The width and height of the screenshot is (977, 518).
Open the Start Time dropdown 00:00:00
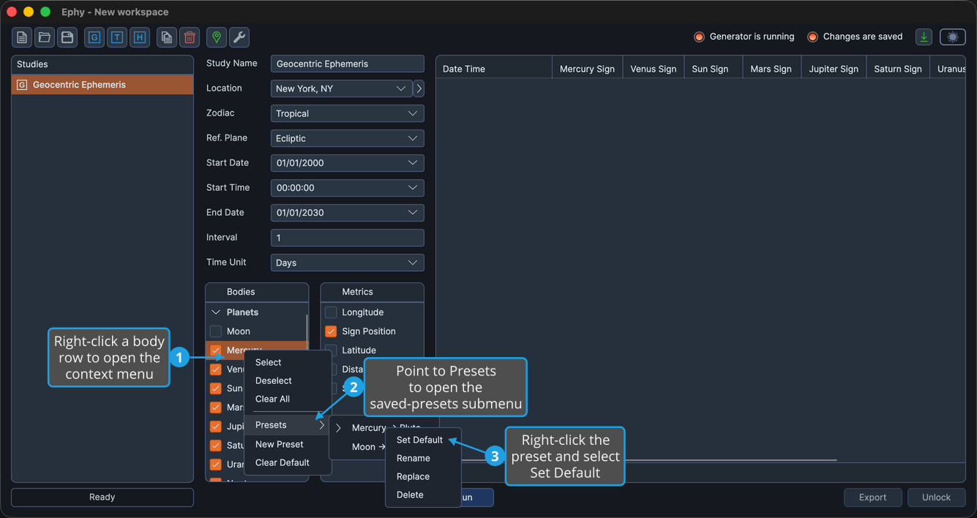pyautogui.click(x=348, y=188)
